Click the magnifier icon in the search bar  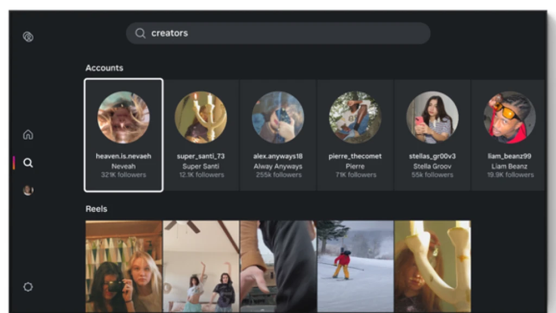point(140,33)
